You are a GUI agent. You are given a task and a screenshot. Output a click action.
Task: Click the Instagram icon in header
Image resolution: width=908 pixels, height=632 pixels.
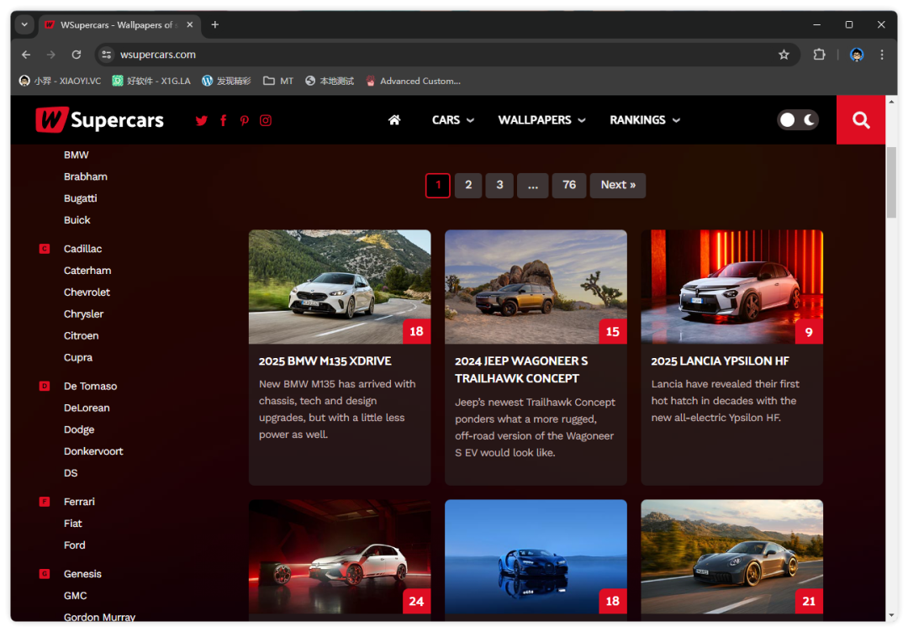(266, 120)
